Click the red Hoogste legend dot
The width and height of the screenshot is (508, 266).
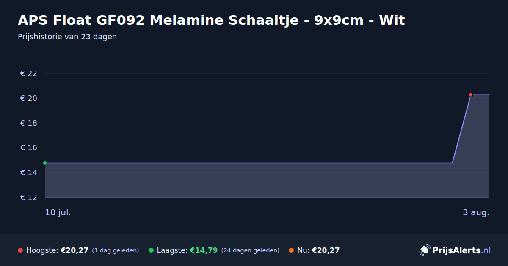20,250
